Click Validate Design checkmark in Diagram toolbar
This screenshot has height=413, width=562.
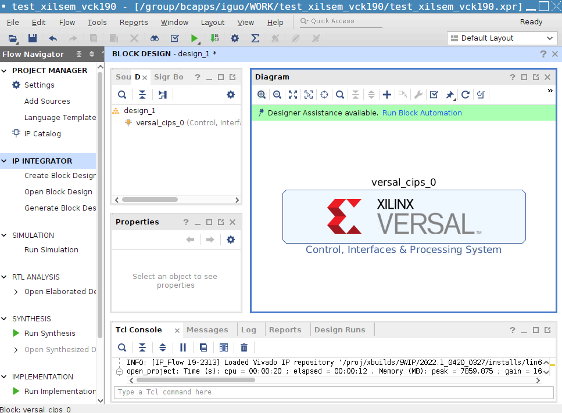[434, 95]
